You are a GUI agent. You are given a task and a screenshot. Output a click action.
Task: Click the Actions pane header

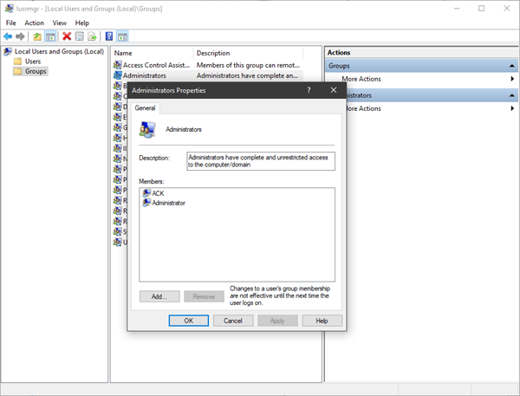tap(421, 52)
